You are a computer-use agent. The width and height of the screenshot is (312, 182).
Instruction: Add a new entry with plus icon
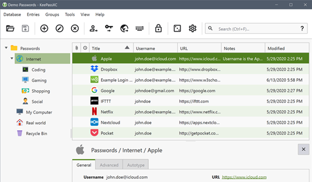[x=44, y=28]
